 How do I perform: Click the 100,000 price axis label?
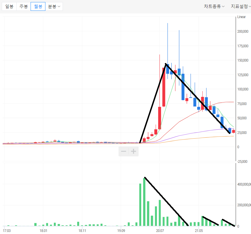coord(243,89)
